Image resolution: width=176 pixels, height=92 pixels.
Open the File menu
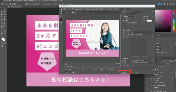(5, 1)
